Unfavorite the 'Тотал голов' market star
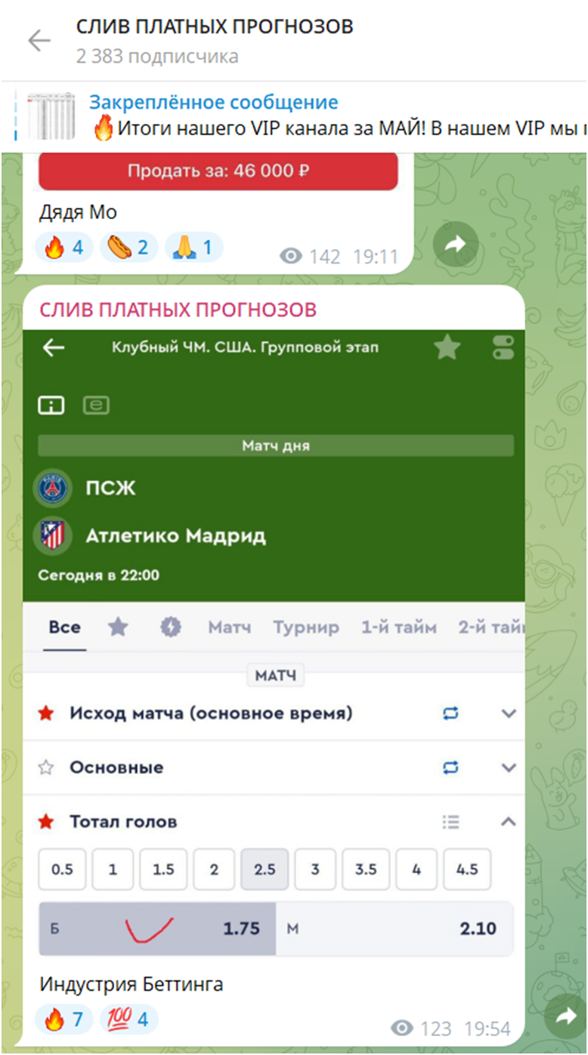Screen dimensions: 588x1055 (46, 822)
